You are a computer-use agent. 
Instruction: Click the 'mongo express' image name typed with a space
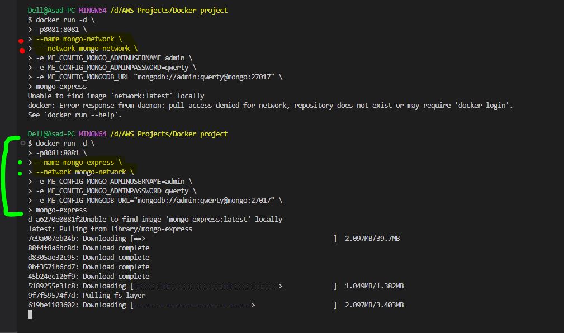[61, 87]
